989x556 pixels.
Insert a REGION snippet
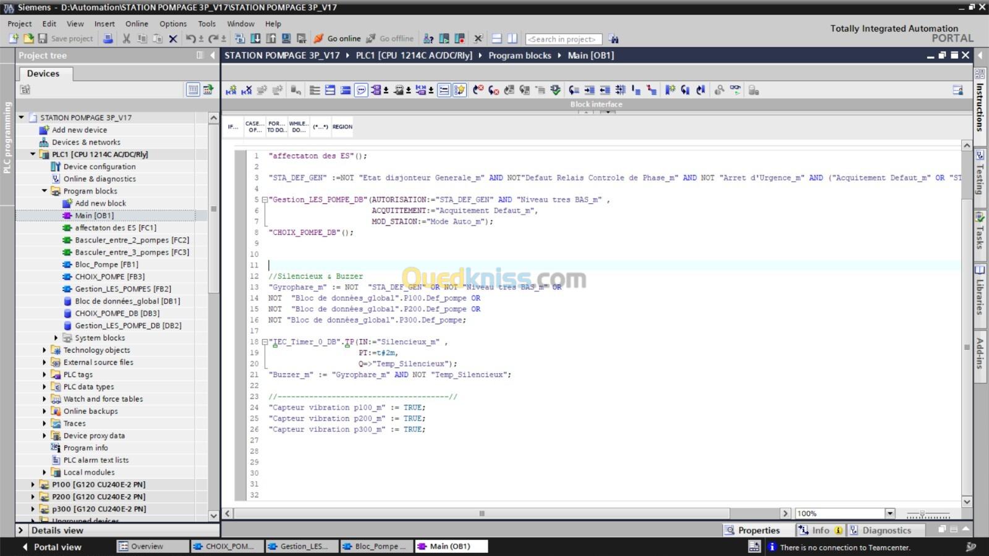tap(342, 127)
